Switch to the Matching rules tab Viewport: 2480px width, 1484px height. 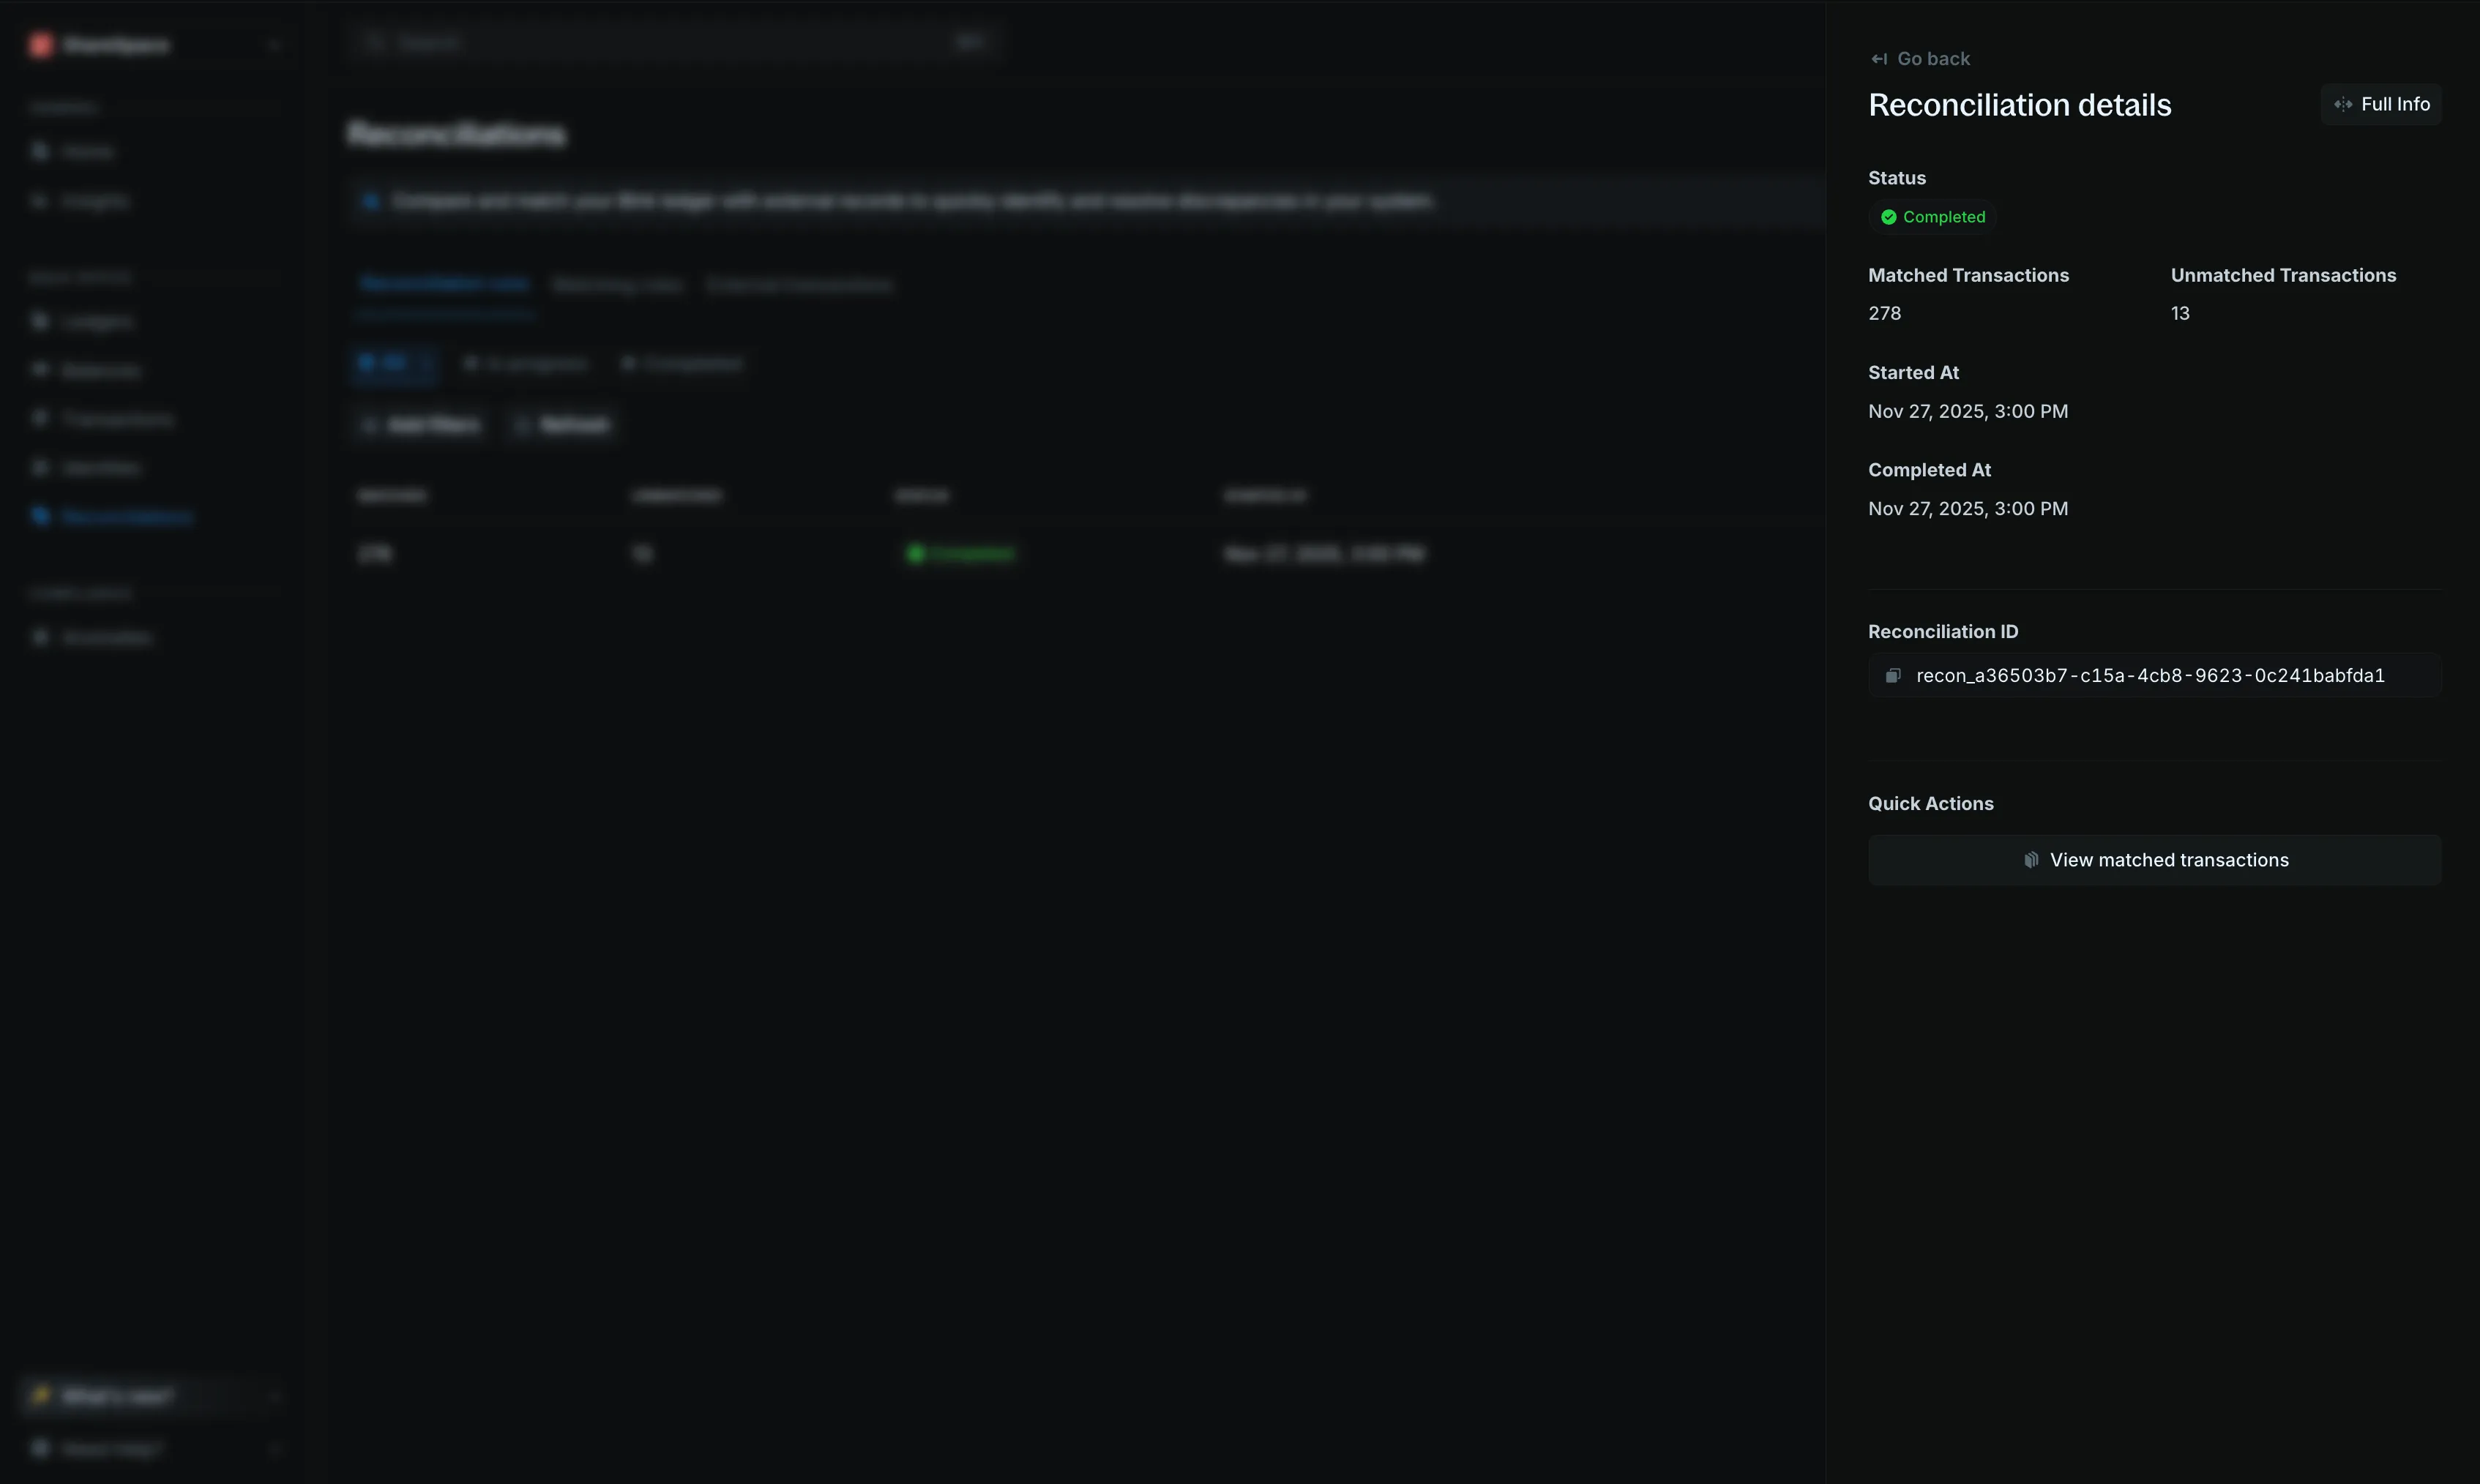coord(617,285)
